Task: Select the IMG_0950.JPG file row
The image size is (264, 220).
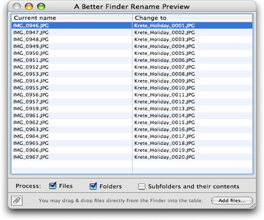Action: click(x=132, y=53)
